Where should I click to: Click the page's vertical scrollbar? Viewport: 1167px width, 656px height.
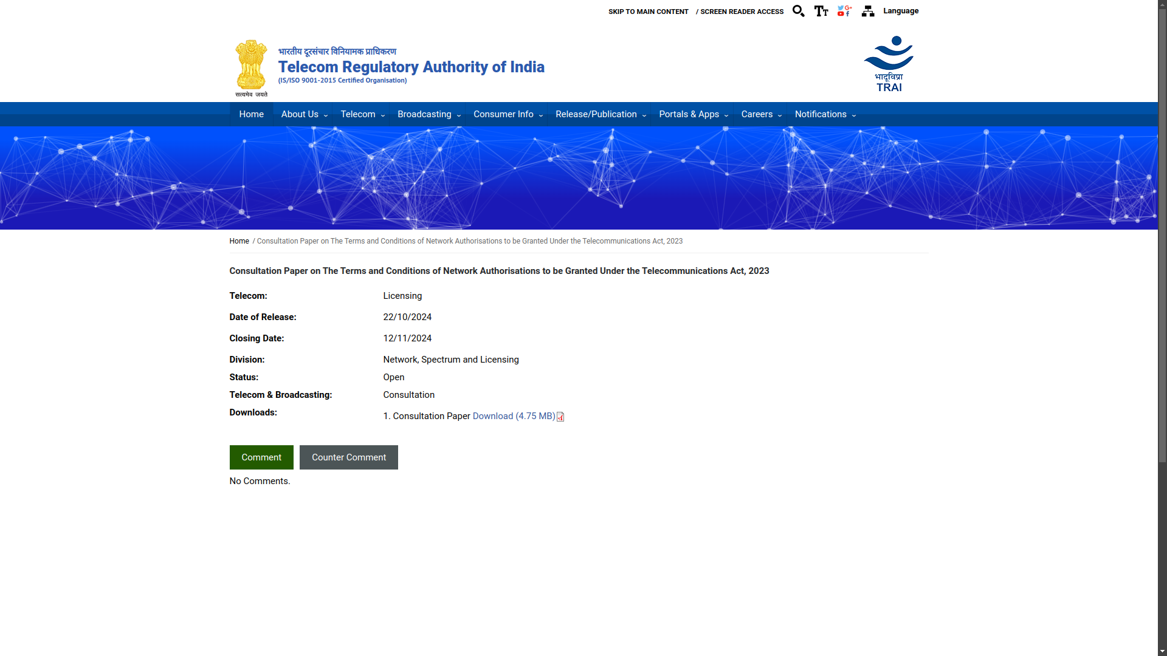(1162, 243)
